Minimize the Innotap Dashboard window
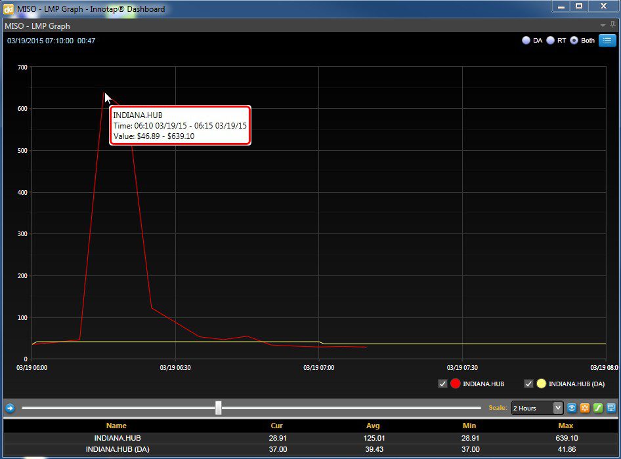The width and height of the screenshot is (621, 459). pos(561,7)
